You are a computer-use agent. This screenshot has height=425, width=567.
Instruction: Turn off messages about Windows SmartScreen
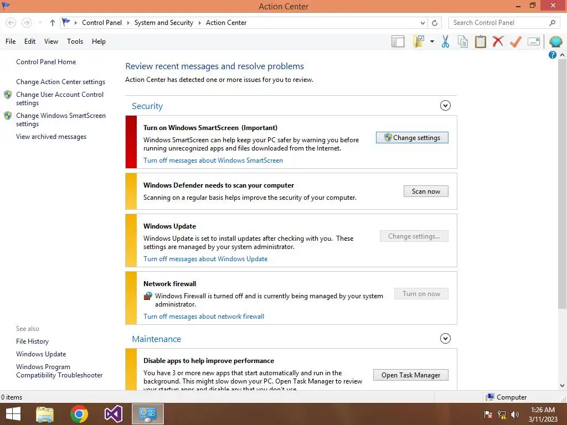click(x=213, y=160)
